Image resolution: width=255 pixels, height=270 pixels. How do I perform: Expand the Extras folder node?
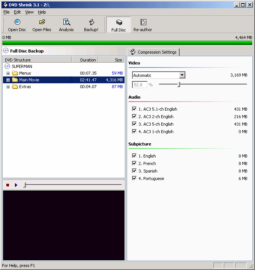pyautogui.click(x=8, y=87)
